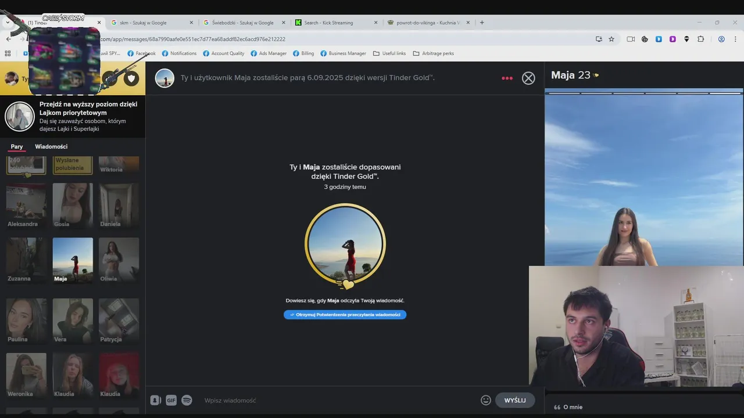Viewport: 744px width, 418px height.
Task: Open Weronika's match thumbnail
Action: pyautogui.click(x=26, y=375)
